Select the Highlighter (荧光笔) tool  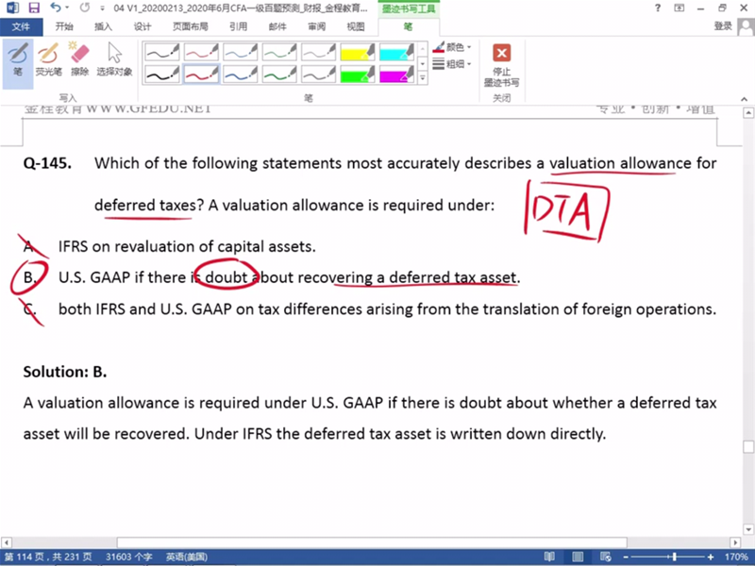(47, 58)
